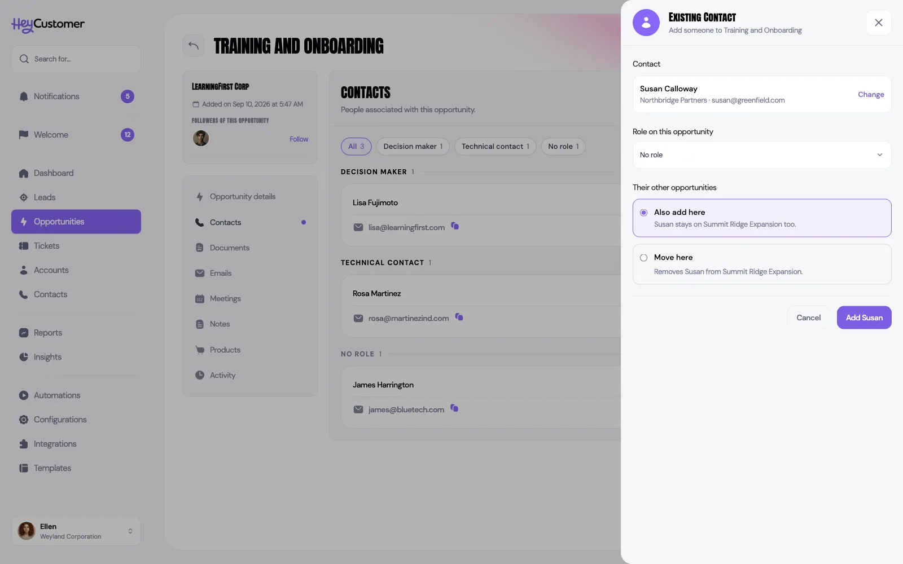Select the Move here radio option
Image resolution: width=903 pixels, height=564 pixels.
643,258
